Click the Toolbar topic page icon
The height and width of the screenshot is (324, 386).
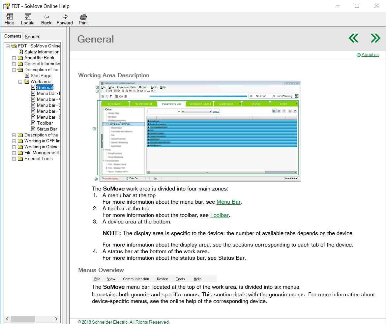click(34, 123)
